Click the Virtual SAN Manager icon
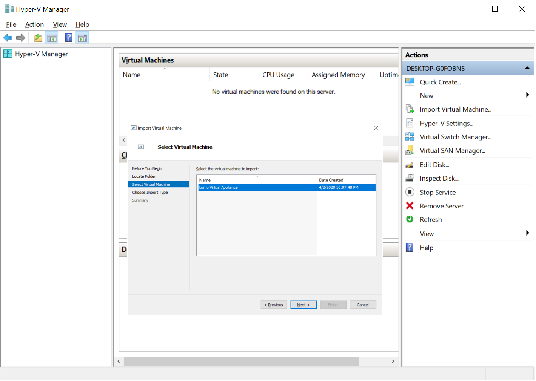This screenshot has width=536, height=381. [x=410, y=150]
